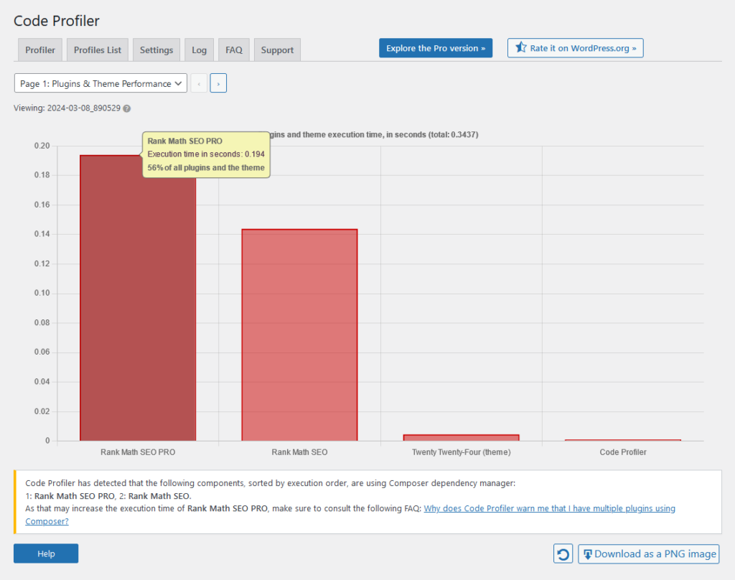735x580 pixels.
Task: Click the Help button
Action: [46, 553]
